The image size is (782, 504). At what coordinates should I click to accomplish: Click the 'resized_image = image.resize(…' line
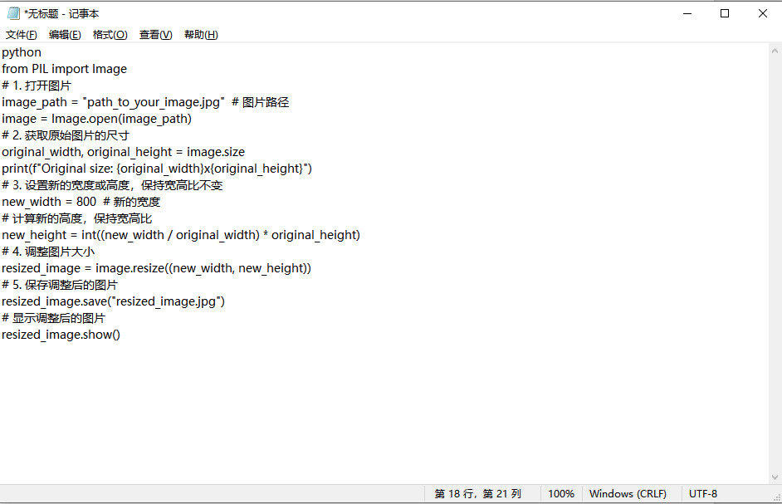[x=156, y=268]
